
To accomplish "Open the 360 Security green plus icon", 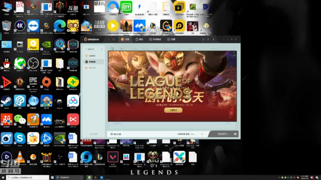I will coord(73,82).
